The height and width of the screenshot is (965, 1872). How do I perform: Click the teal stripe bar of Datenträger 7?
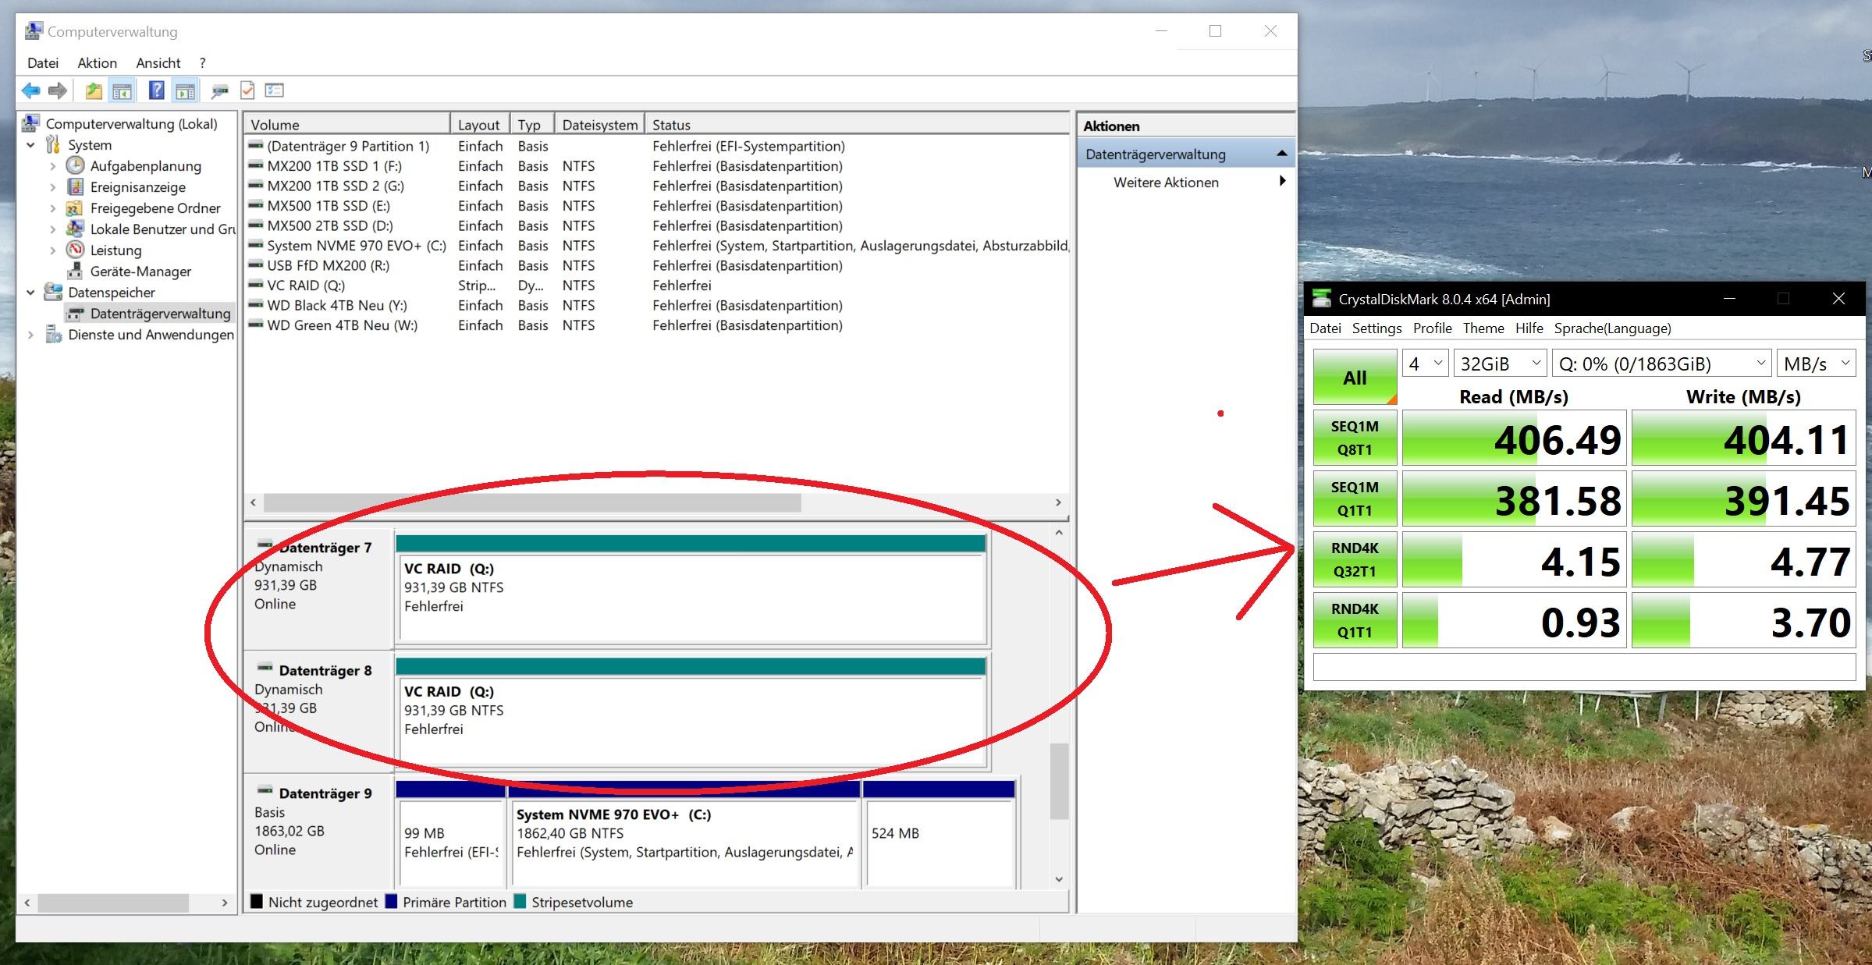pyautogui.click(x=690, y=544)
